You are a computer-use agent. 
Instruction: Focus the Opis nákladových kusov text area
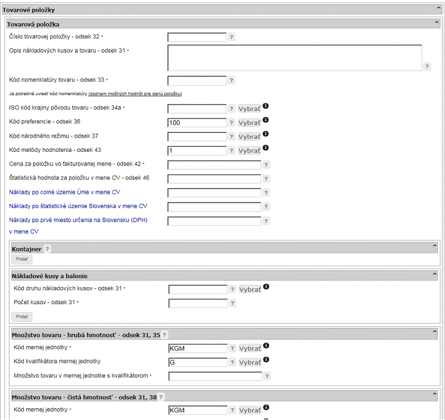(x=295, y=58)
